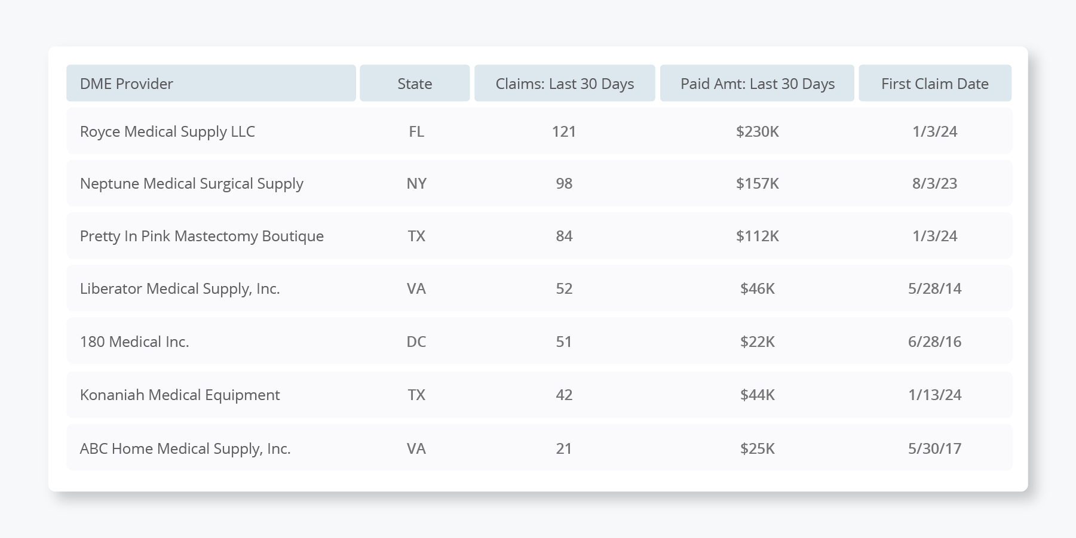Click the $46K paid amount

coord(758,288)
